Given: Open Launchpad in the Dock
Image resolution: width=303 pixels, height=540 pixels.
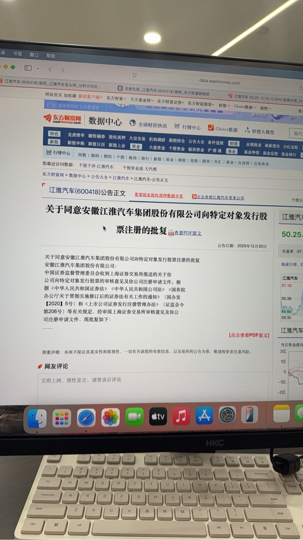Looking at the screenshot, I should [x=62, y=418].
